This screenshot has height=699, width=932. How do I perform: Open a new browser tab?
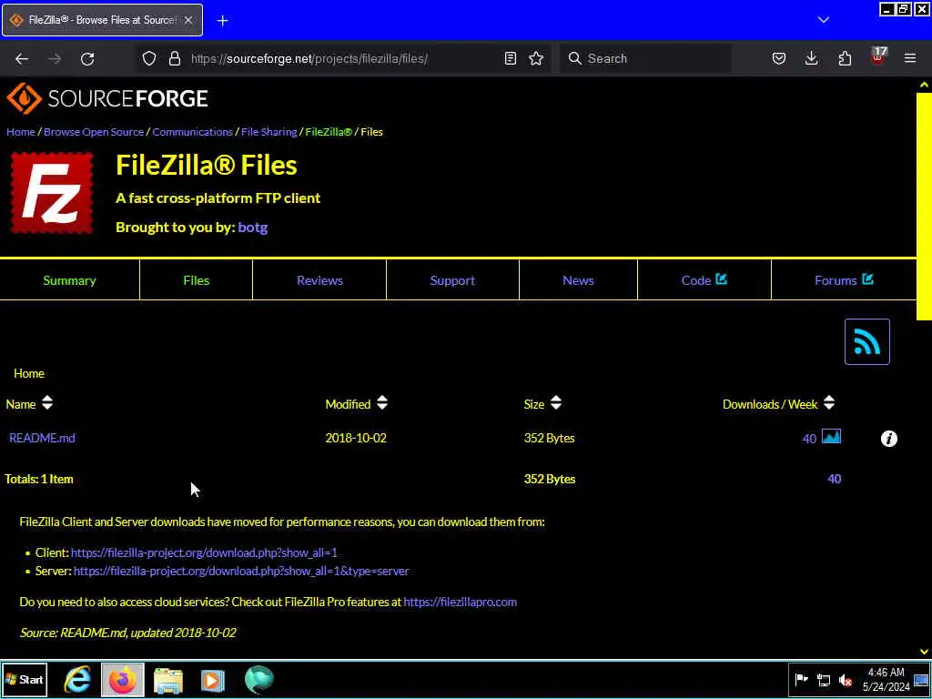click(222, 21)
